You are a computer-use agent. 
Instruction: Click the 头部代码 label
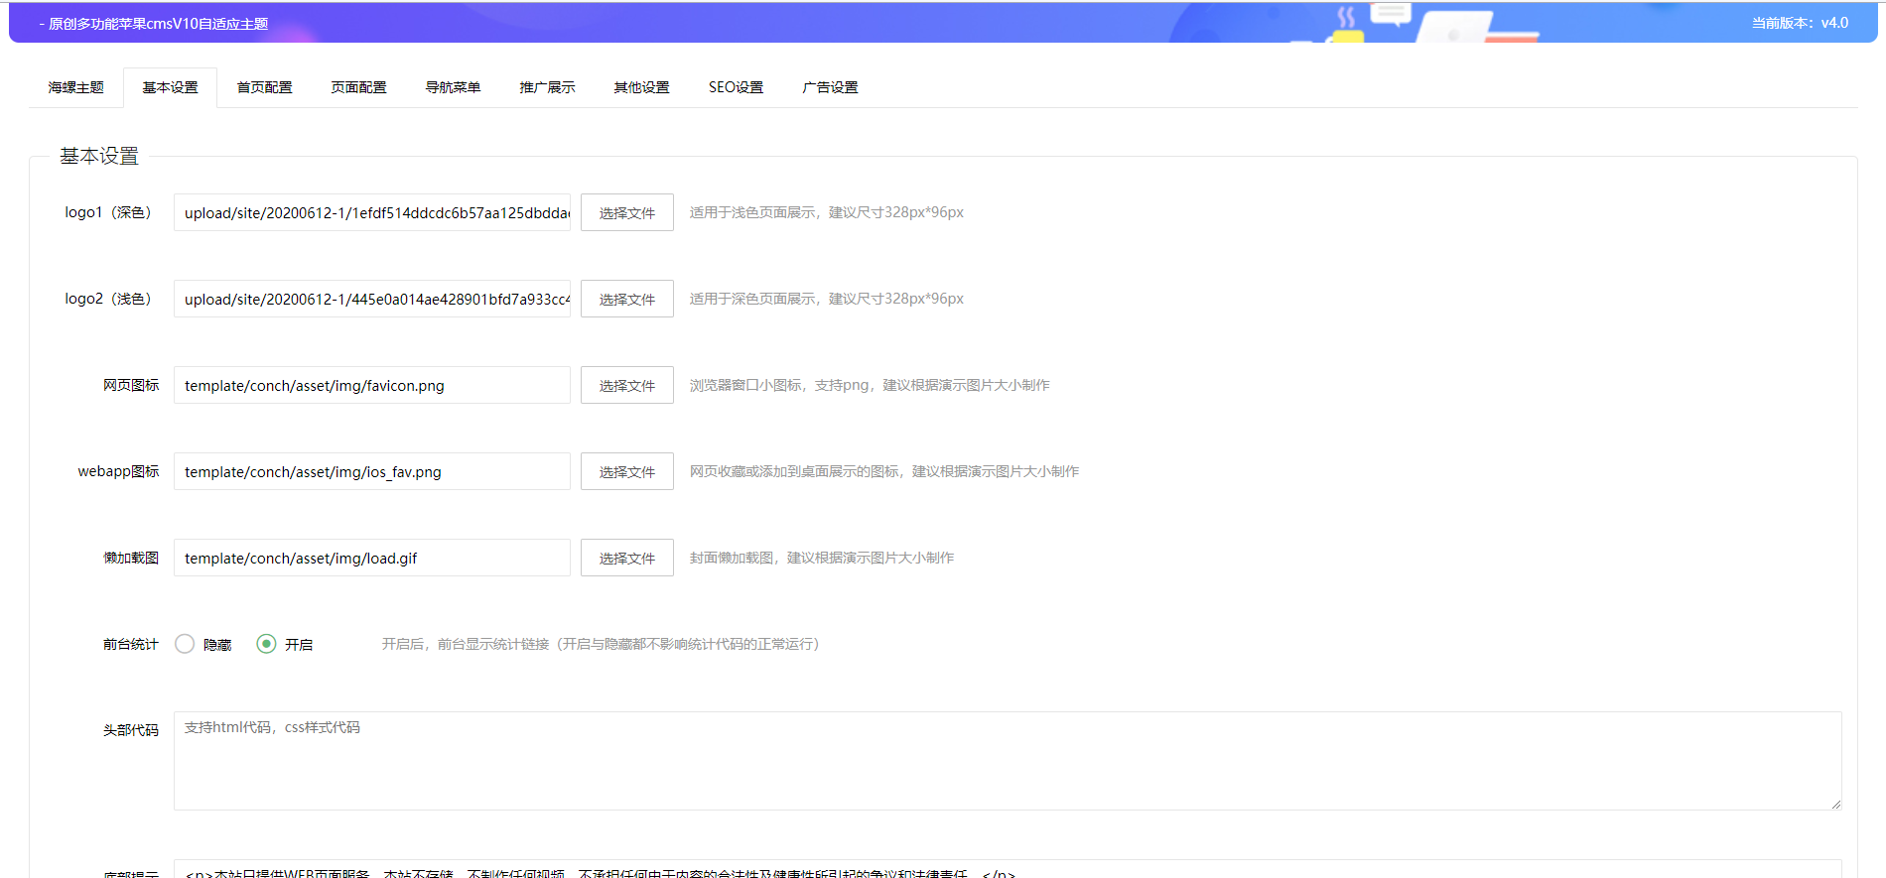click(131, 730)
